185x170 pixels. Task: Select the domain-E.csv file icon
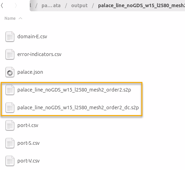pyautogui.click(x=10, y=37)
